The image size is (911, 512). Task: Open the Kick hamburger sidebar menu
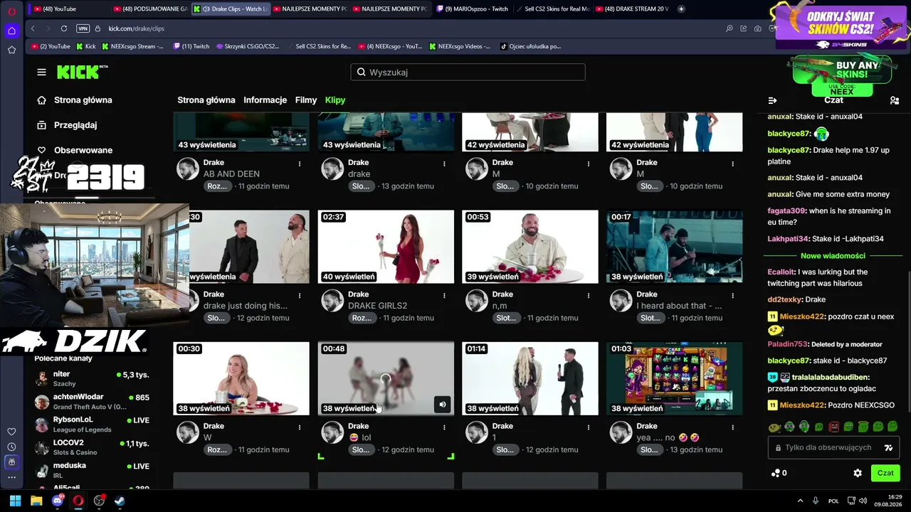pyautogui.click(x=41, y=72)
